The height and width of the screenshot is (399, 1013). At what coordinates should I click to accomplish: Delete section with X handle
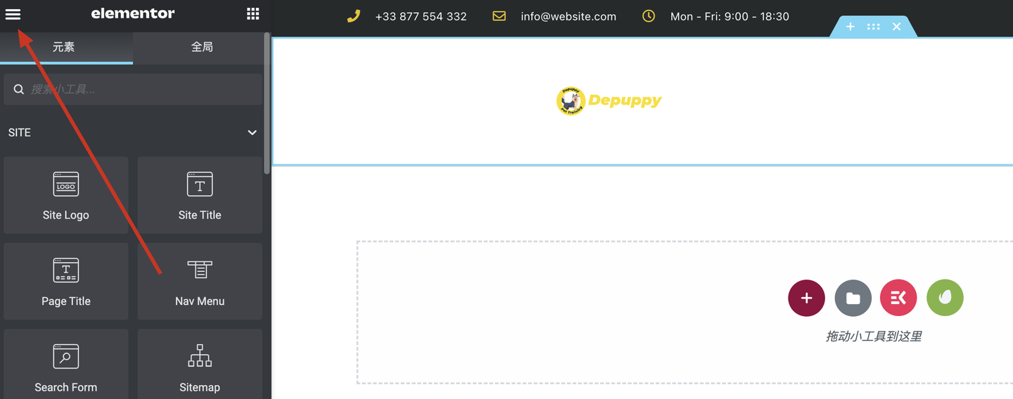tap(896, 27)
